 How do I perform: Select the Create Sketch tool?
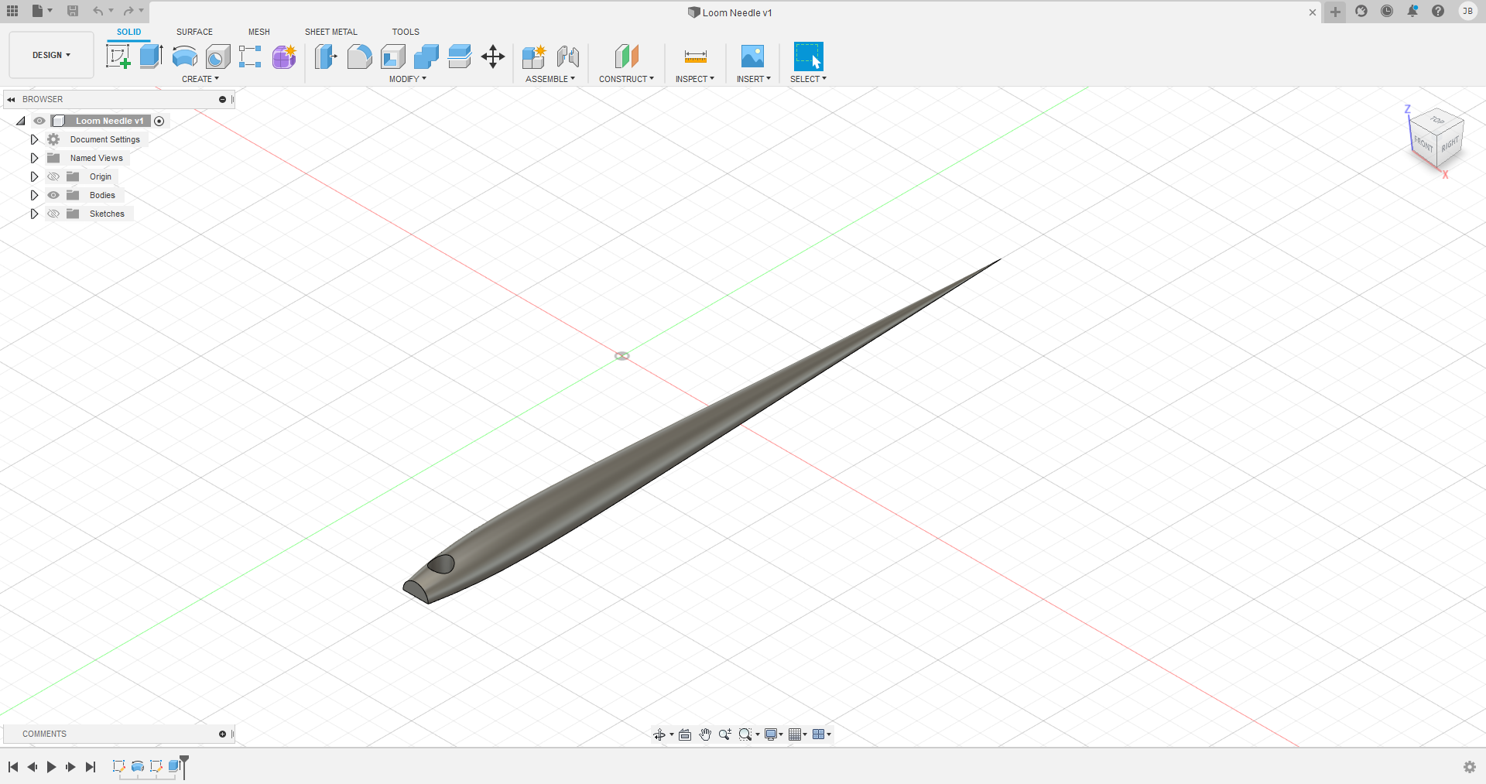tap(118, 56)
